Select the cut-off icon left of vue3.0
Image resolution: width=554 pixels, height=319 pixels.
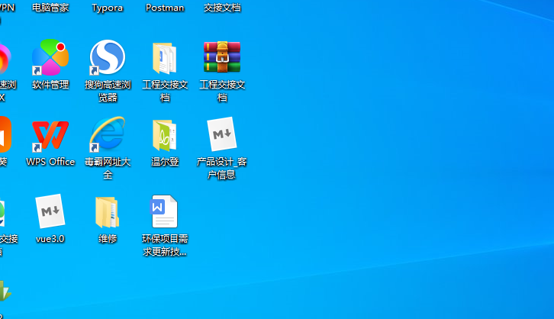click(3, 214)
